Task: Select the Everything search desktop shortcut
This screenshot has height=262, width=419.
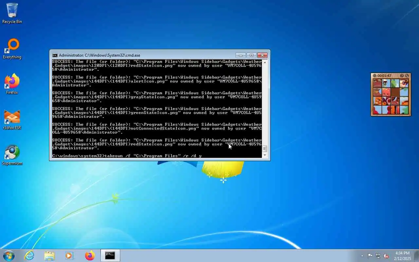Action: coord(12,48)
